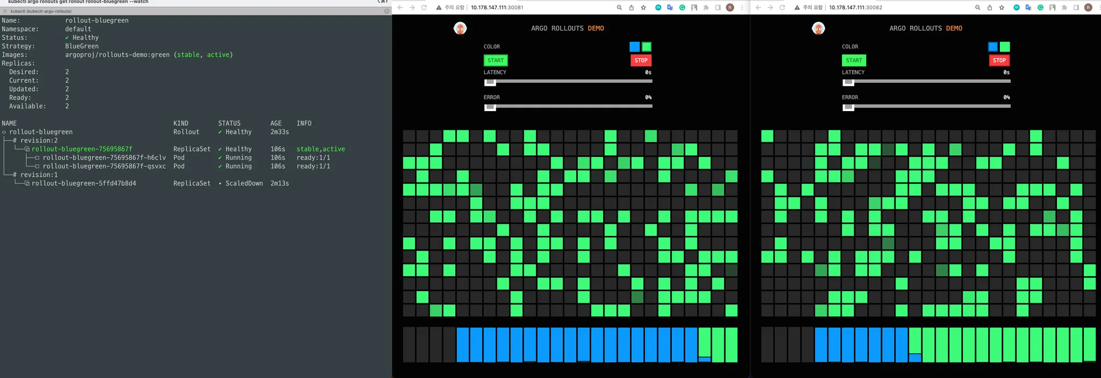
Task: Open Chrome three-dot menu in 30081 window
Action: 742,8
